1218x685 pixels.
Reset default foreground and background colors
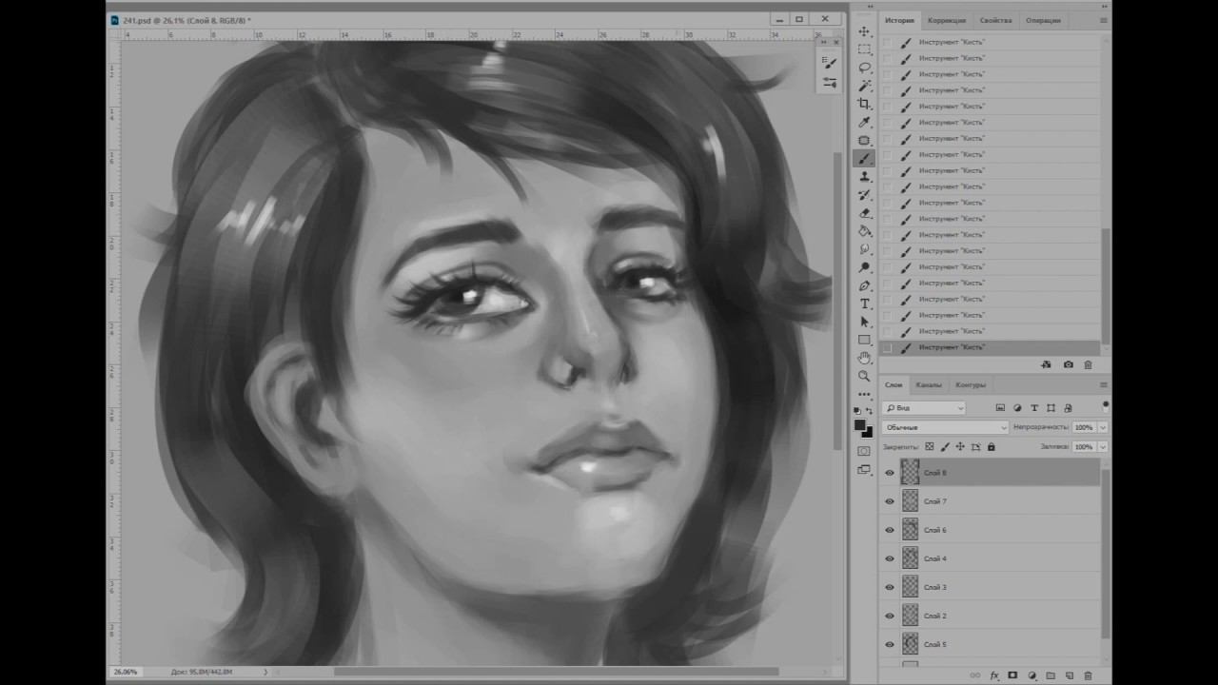pos(858,411)
